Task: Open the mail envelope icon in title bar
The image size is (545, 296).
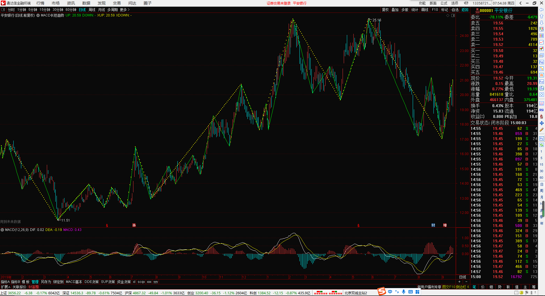Action: 466,3
